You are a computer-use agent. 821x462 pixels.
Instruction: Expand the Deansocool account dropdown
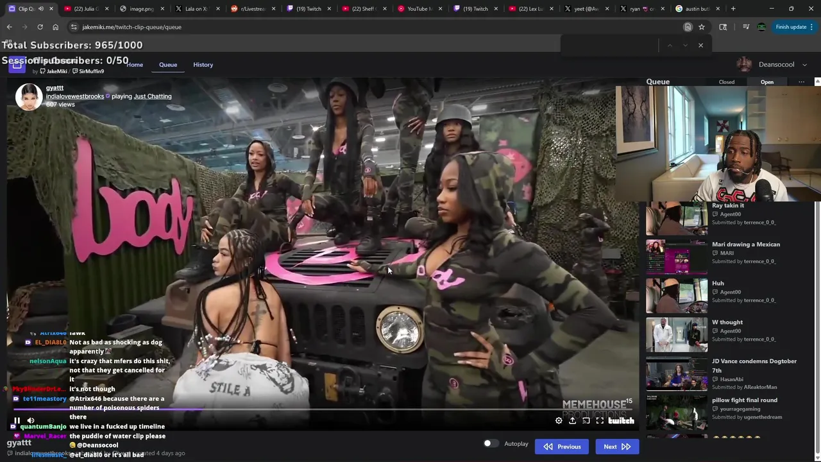click(804, 65)
